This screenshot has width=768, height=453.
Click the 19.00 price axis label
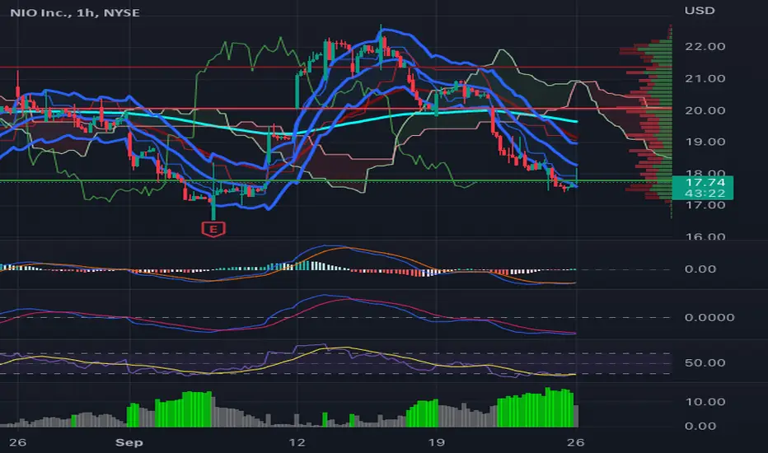coord(705,142)
